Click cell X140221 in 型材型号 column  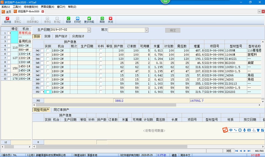point(236,59)
